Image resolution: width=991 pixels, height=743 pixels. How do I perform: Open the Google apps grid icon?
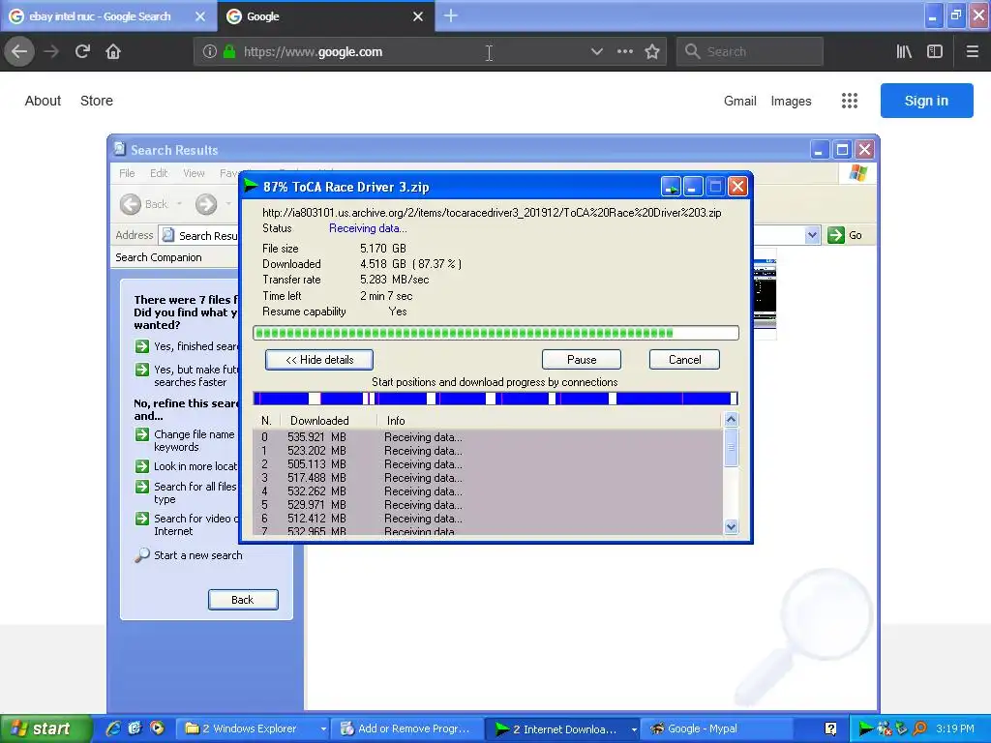(x=850, y=101)
